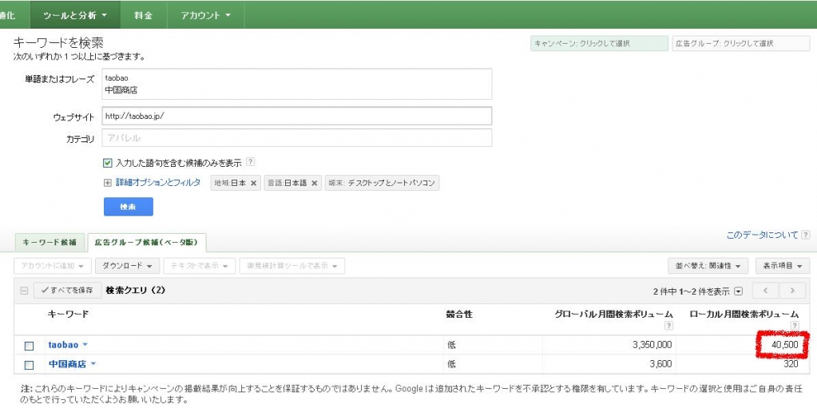Open the 詳細オプションとフィルタ link
The width and height of the screenshot is (817, 408).
(x=158, y=183)
